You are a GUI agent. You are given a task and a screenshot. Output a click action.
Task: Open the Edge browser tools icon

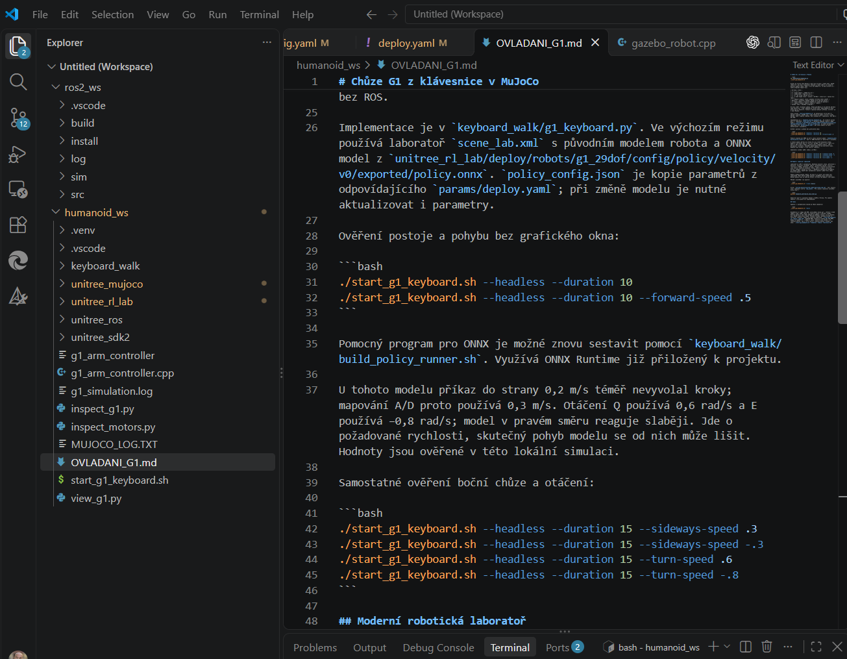point(18,260)
